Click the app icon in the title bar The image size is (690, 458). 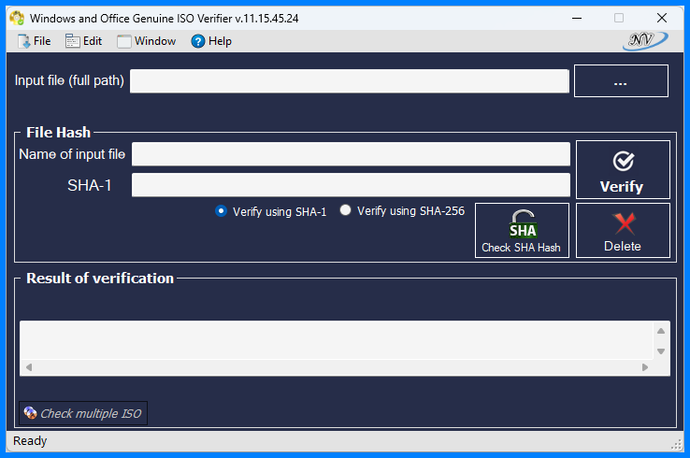[17, 18]
